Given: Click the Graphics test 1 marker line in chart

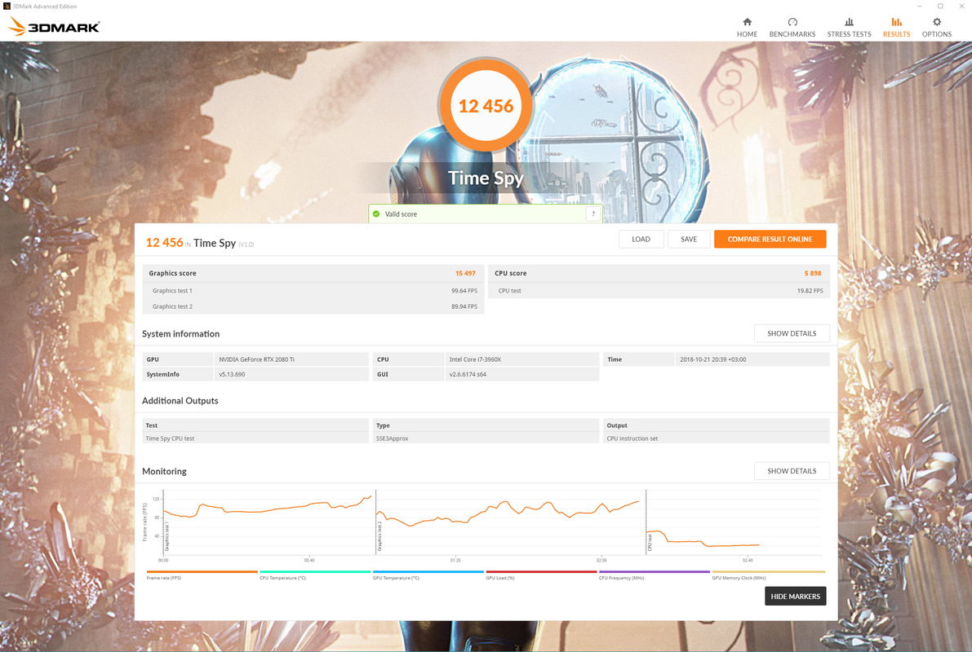Looking at the screenshot, I should click(x=164, y=522).
